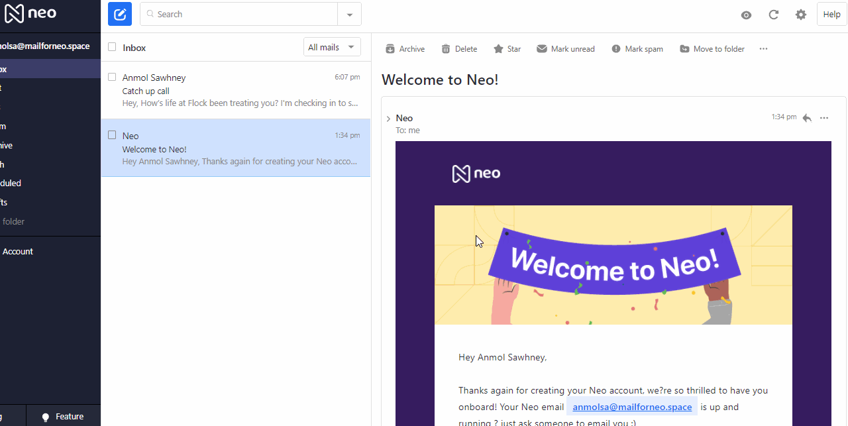Move the open email to a folder
The image size is (848, 426).
click(712, 49)
